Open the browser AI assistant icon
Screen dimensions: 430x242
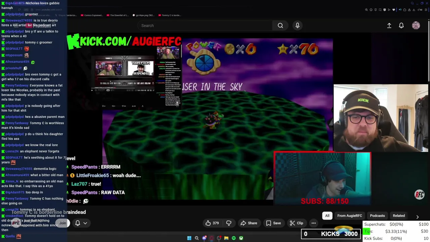pyautogui.click(x=420, y=10)
